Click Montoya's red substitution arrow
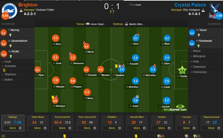The width and height of the screenshot is (223, 138). 56,97
